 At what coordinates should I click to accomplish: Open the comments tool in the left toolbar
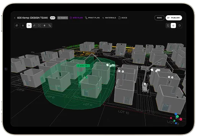coord(17,26)
